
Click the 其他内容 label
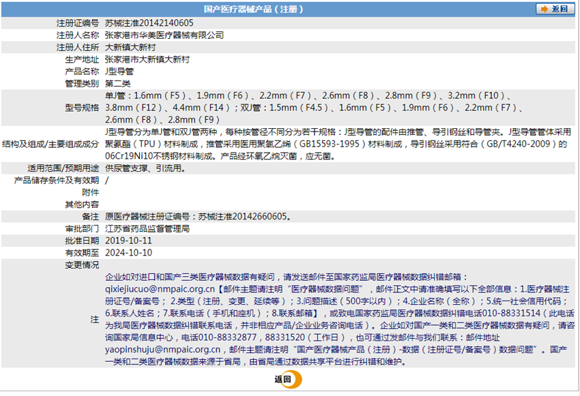click(x=82, y=204)
